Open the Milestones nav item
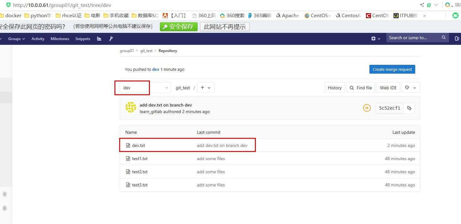461x224 pixels. [x=60, y=39]
